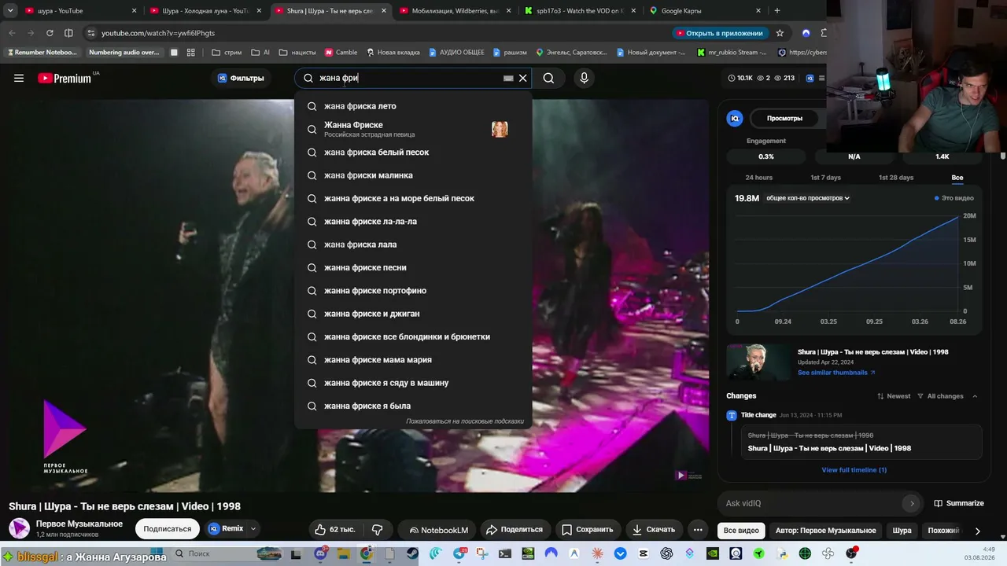This screenshot has height=566, width=1007.
Task: Open the "общее кол-во просмотров" dropdown
Action: click(808, 198)
